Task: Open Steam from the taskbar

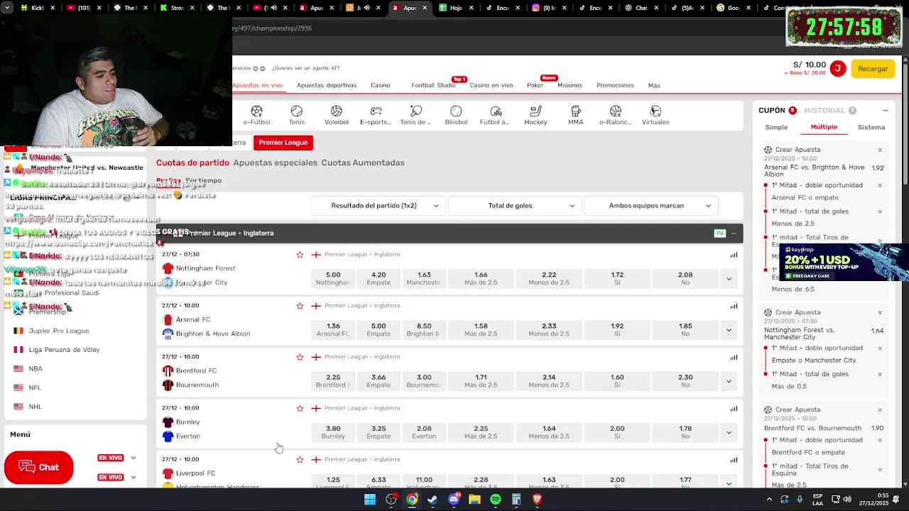Action: pyautogui.click(x=432, y=500)
